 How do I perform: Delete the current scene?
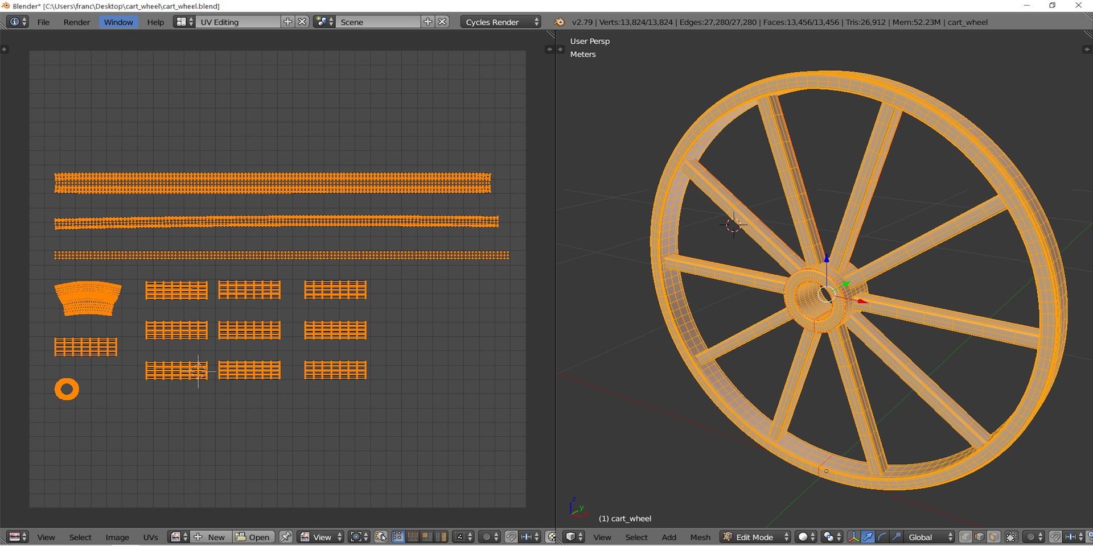point(442,22)
